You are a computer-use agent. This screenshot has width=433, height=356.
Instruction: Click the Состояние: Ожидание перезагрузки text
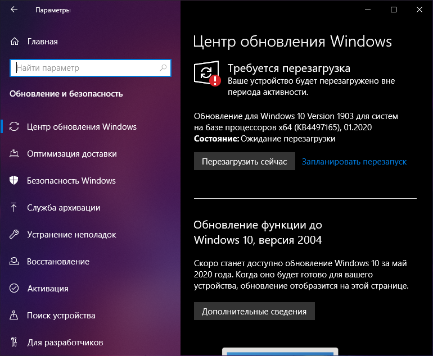tap(264, 139)
